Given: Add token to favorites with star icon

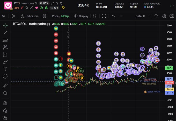Looking at the screenshot, I should 57,3.
